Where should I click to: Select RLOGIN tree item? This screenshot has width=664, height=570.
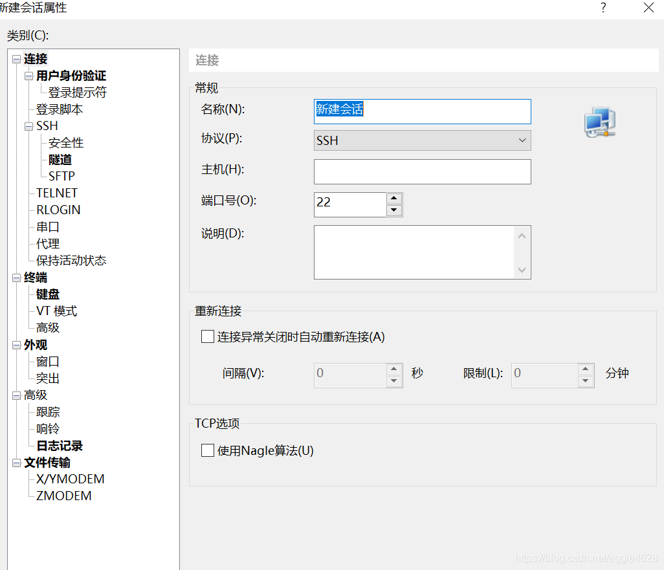tap(58, 210)
